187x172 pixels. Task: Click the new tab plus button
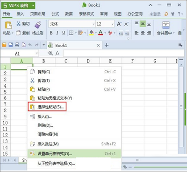(x=107, y=45)
